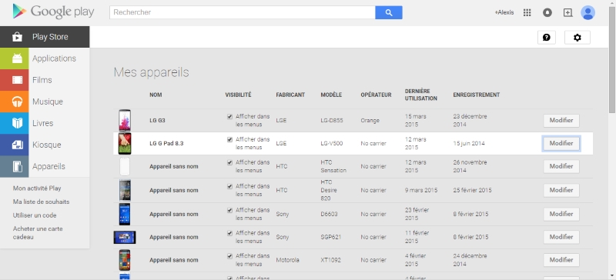Viewport: 616px width, 280px height.
Task: Toggle visibility checkbox for LG G Pad 8.3
Action: pos(229,139)
